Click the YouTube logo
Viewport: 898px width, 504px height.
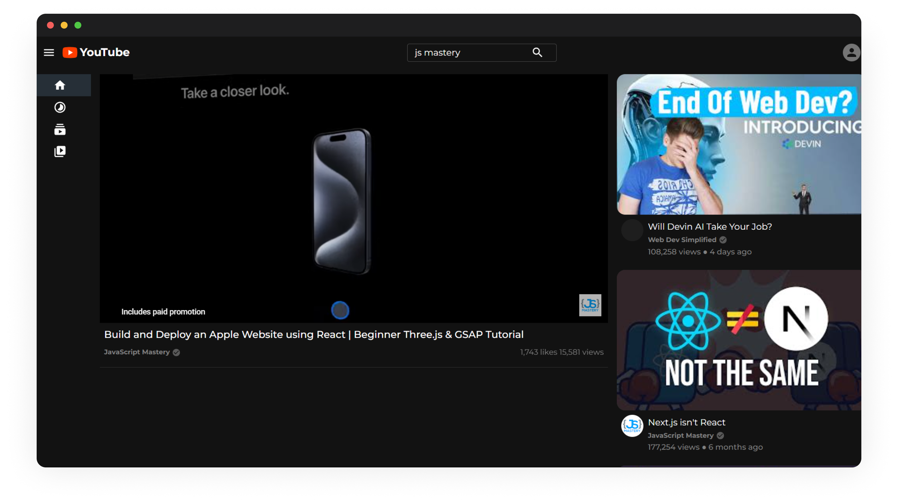pyautogui.click(x=96, y=52)
